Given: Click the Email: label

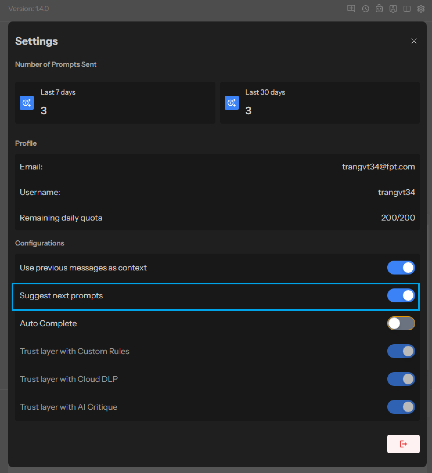Looking at the screenshot, I should pos(31,167).
